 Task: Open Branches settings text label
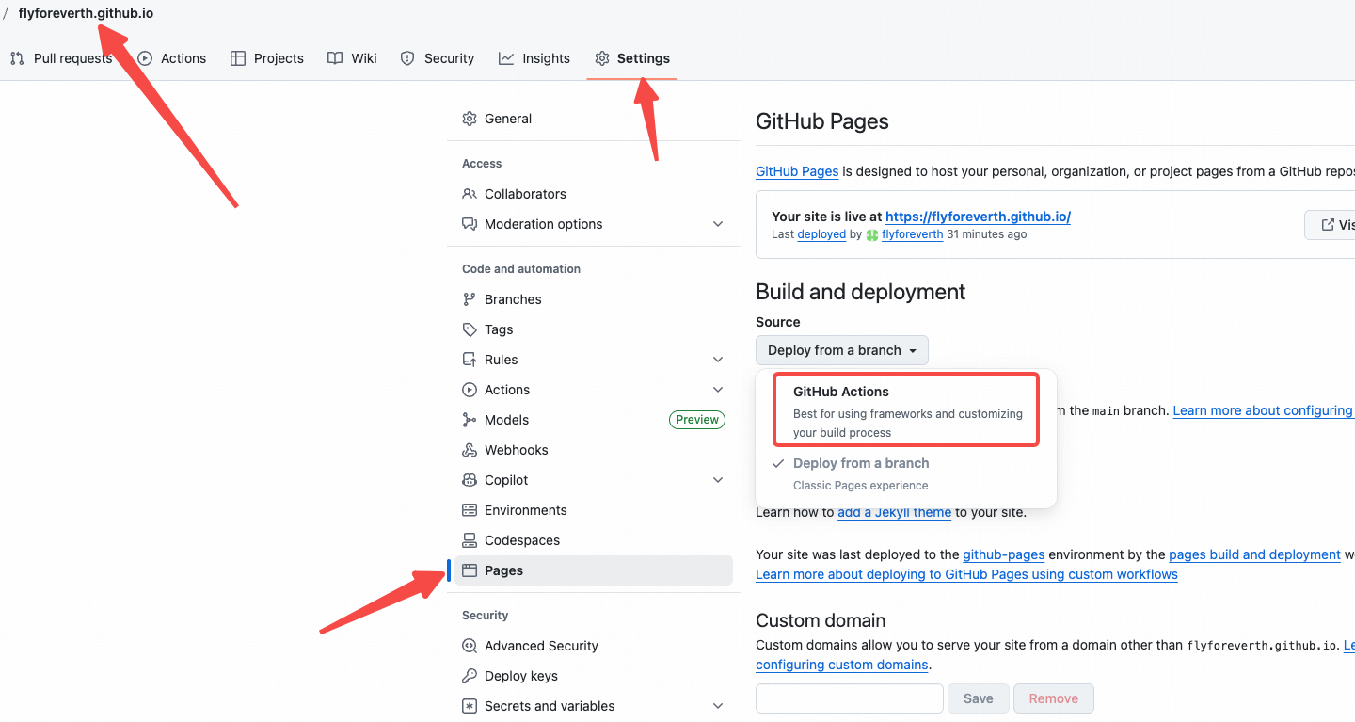click(513, 299)
